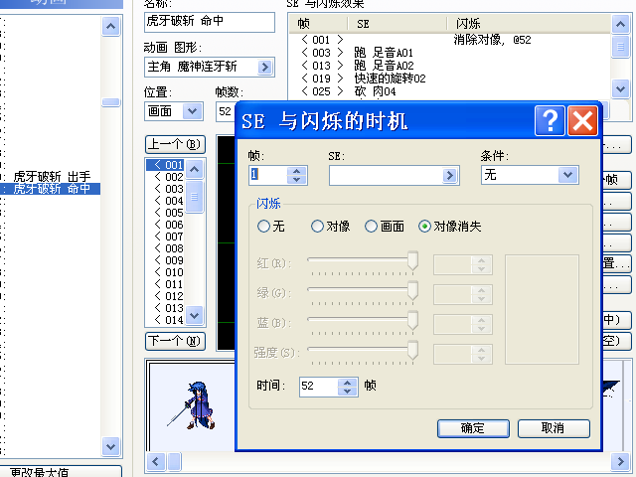This screenshot has height=477, width=636.
Task: Select SE row 003 跑 足音A01
Action: click(x=449, y=53)
